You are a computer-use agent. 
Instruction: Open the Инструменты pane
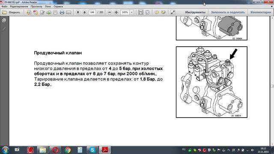[x=195, y=12]
